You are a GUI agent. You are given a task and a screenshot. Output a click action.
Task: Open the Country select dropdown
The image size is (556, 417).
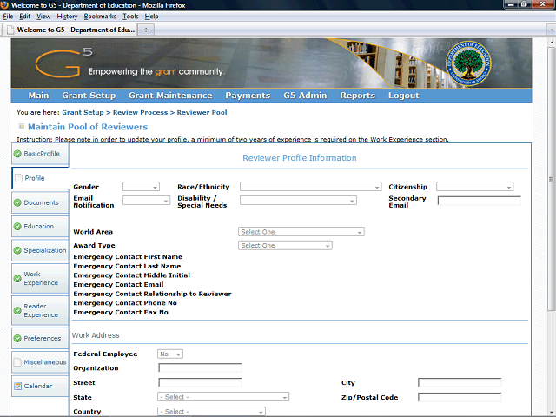(211, 411)
